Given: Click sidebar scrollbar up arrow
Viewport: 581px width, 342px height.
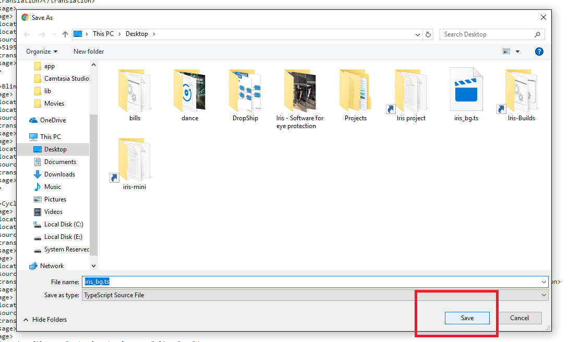Looking at the screenshot, I should coord(93,65).
